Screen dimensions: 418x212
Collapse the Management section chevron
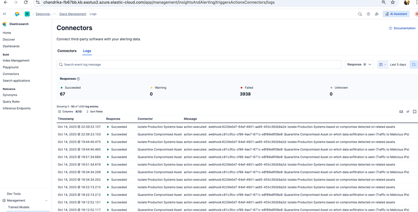[x=46, y=200]
